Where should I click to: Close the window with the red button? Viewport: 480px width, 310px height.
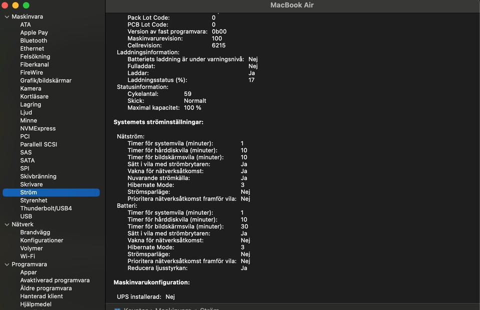(x=4, y=5)
